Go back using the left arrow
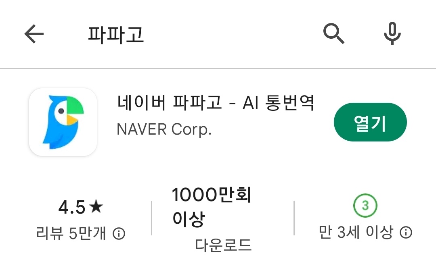Screen dimensions: 436x264 [34, 34]
